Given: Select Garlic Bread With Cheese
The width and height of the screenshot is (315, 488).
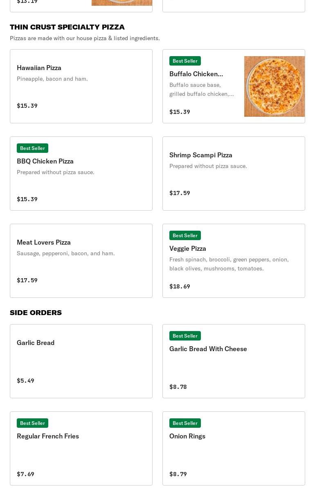Looking at the screenshot, I should pos(234,361).
